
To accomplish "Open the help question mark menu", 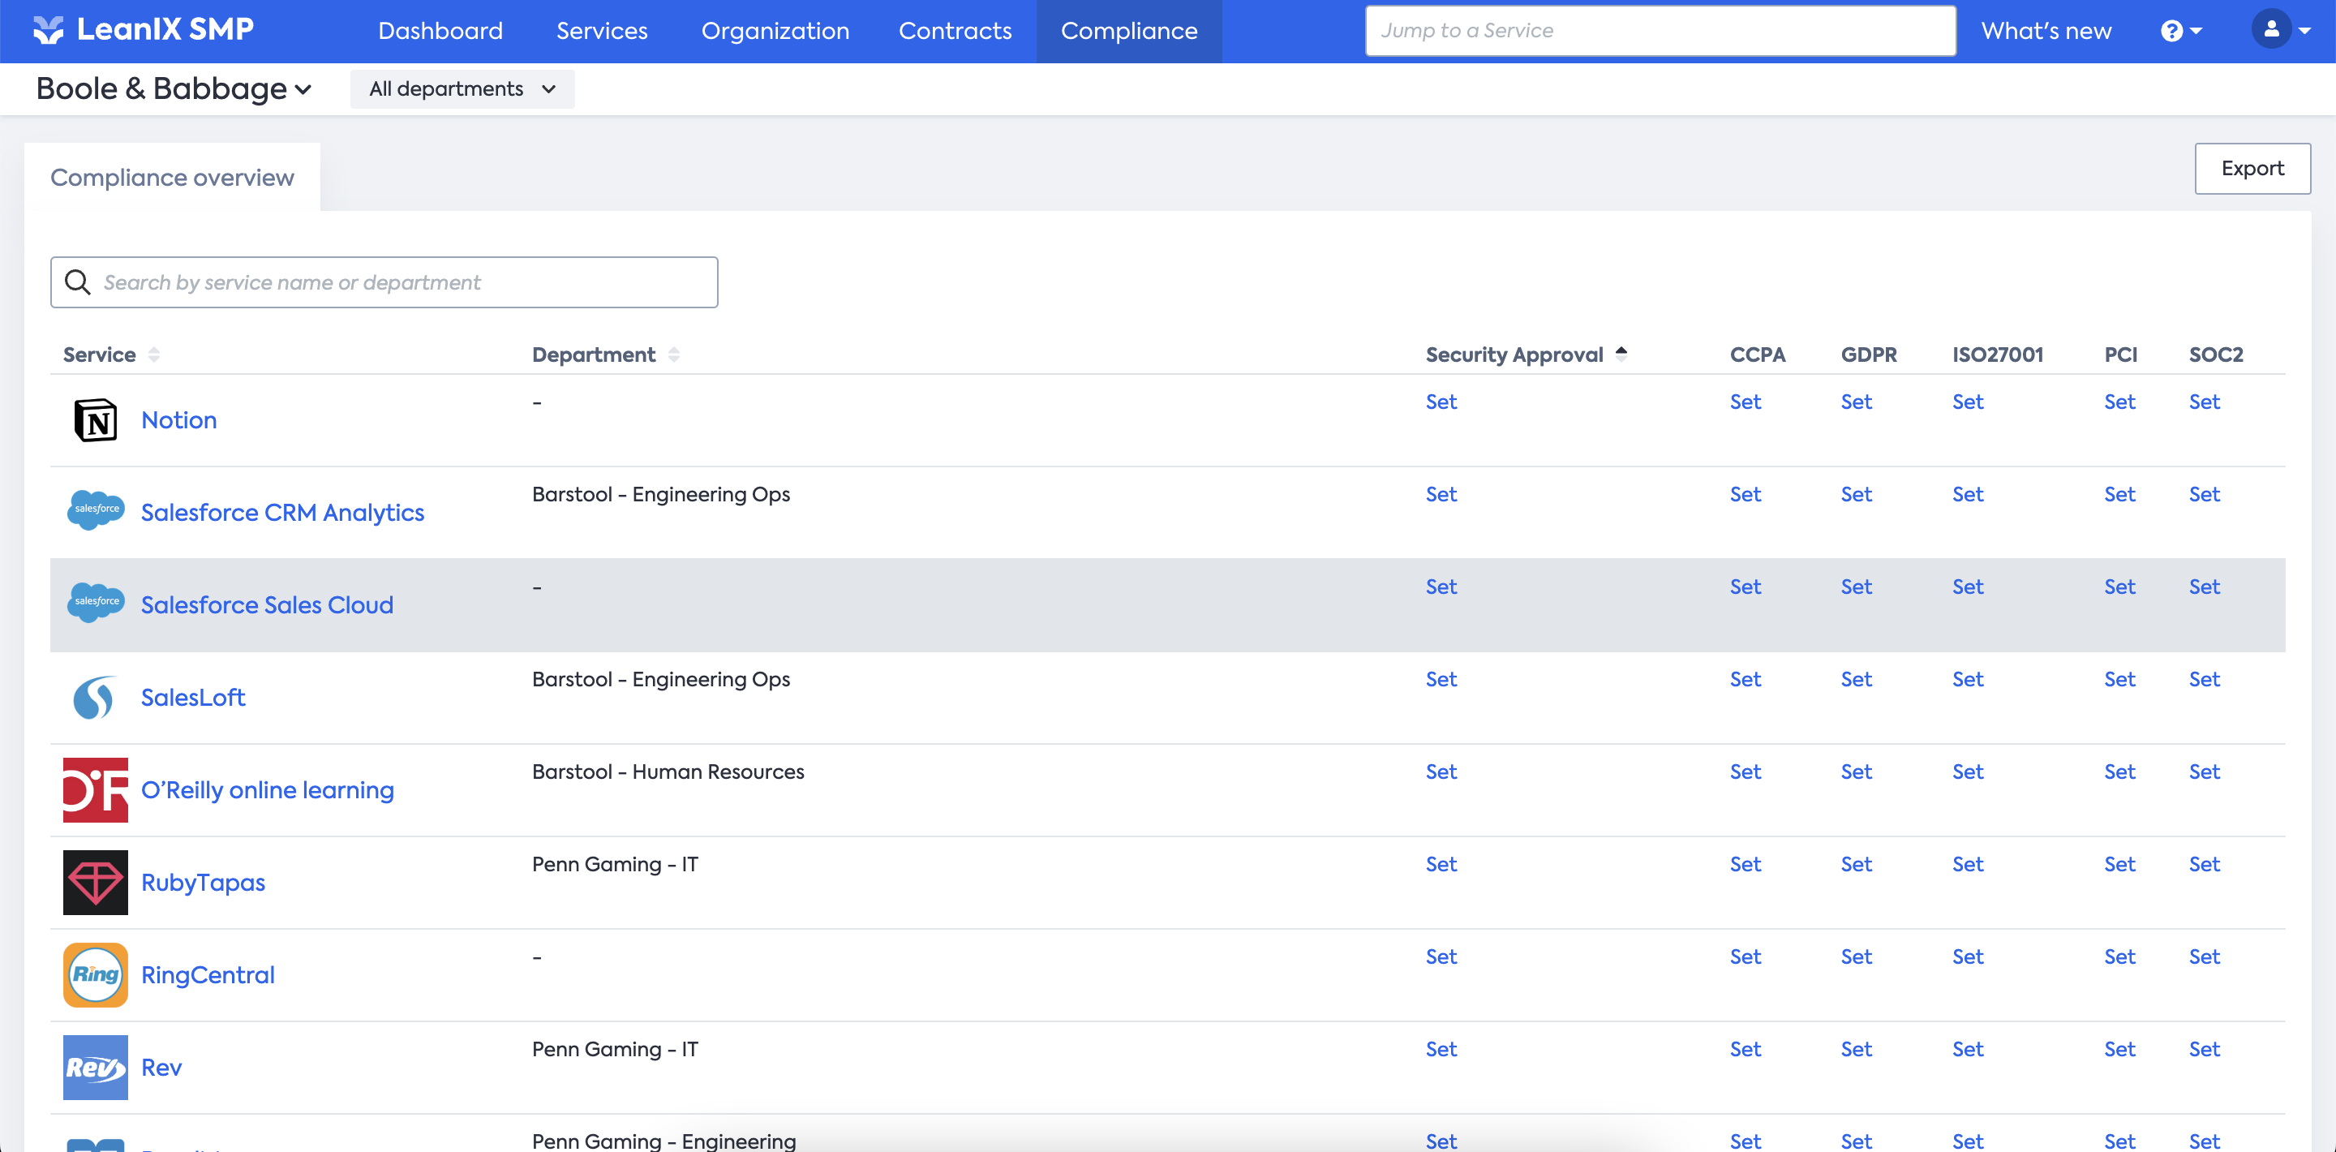I will (2180, 31).
